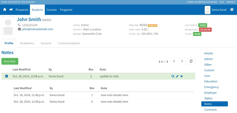Screen dimensions: 237x113
Task: Open Emergency in the side menu
Action: [211, 87]
